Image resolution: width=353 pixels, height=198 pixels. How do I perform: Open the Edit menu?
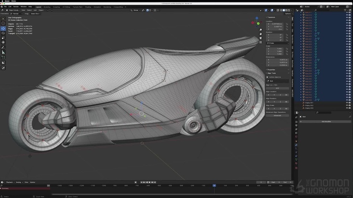point(10,7)
